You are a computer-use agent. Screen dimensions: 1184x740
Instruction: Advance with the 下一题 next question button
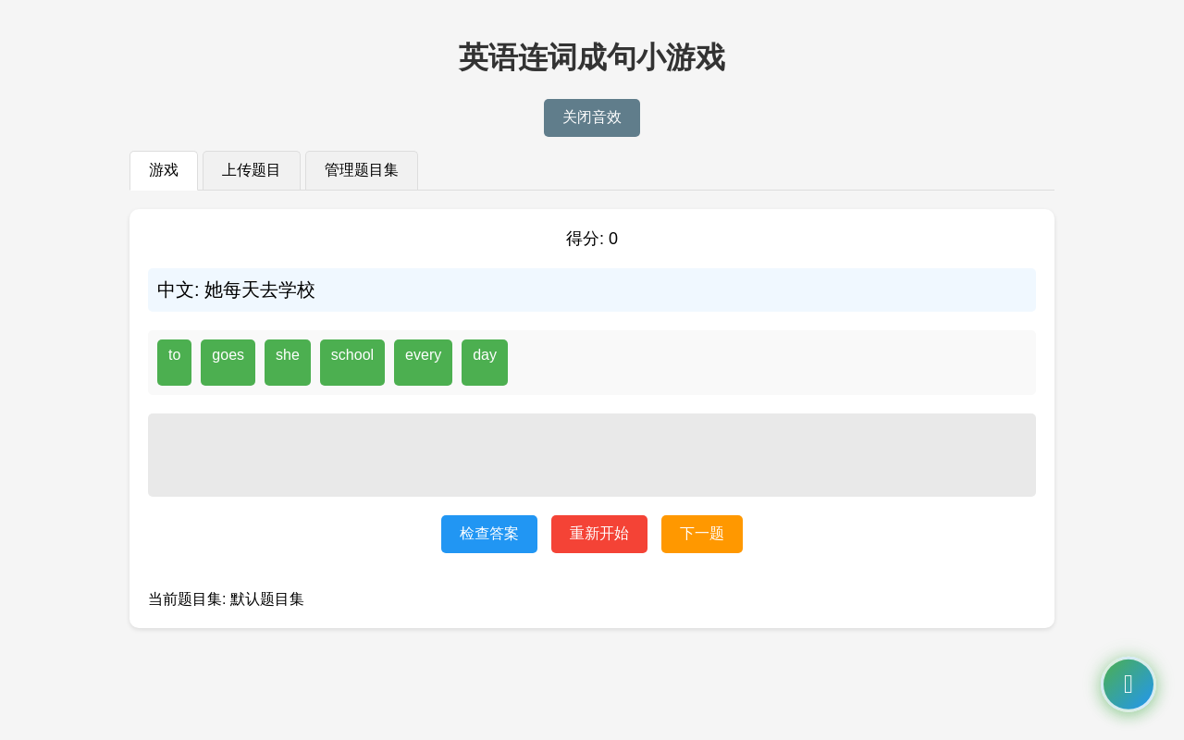pos(701,534)
